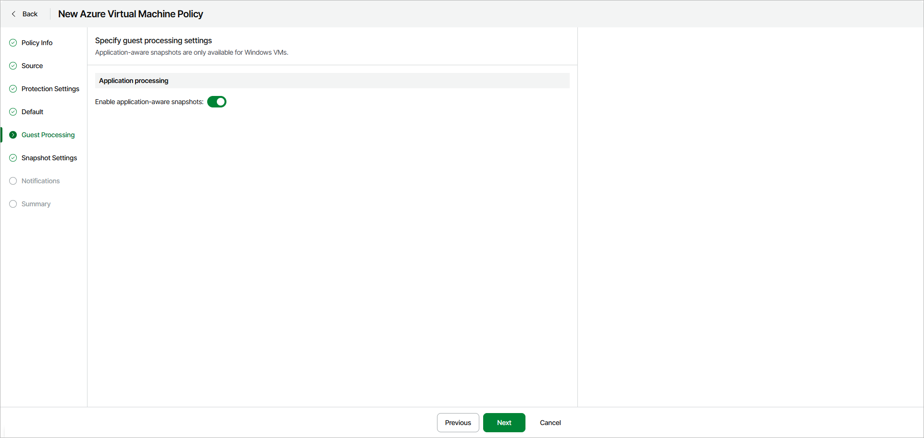The image size is (924, 438).
Task: Open the Protection Settings wizard step
Action: click(x=50, y=89)
